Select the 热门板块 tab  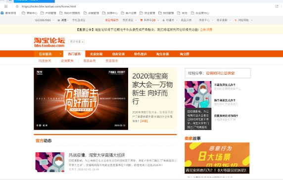74,54
